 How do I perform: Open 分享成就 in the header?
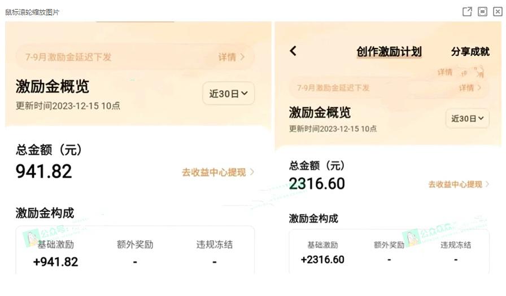pos(470,51)
